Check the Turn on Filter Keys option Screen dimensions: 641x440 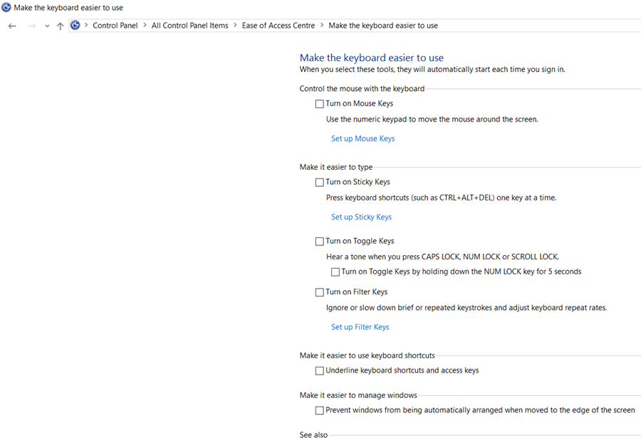click(320, 292)
